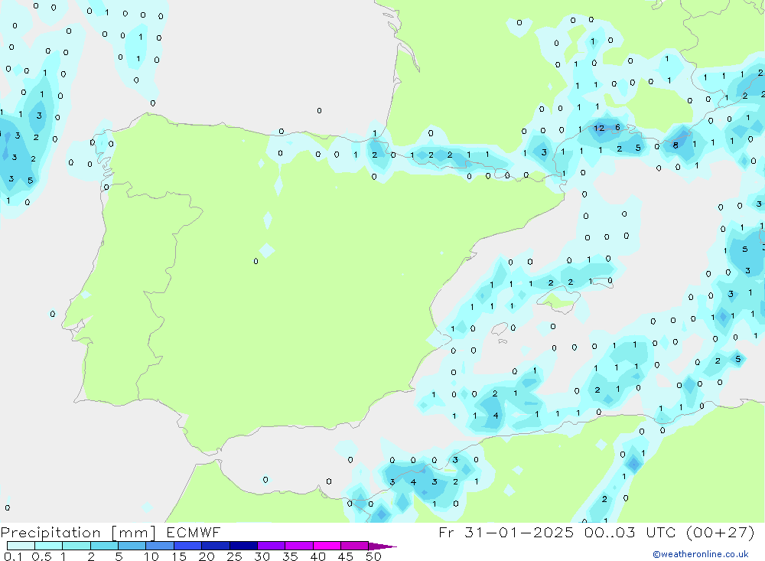Click the 30–35 mm violet legend swatch
765x561 pixels.
(x=271, y=546)
